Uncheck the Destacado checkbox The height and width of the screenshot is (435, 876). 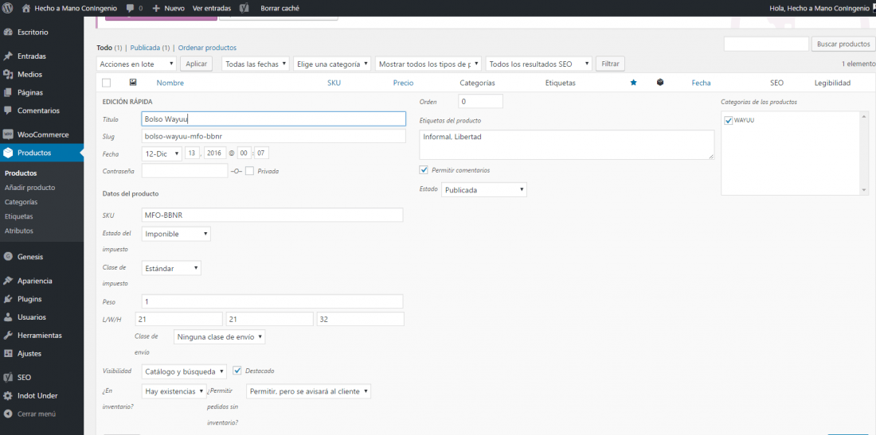tap(237, 371)
